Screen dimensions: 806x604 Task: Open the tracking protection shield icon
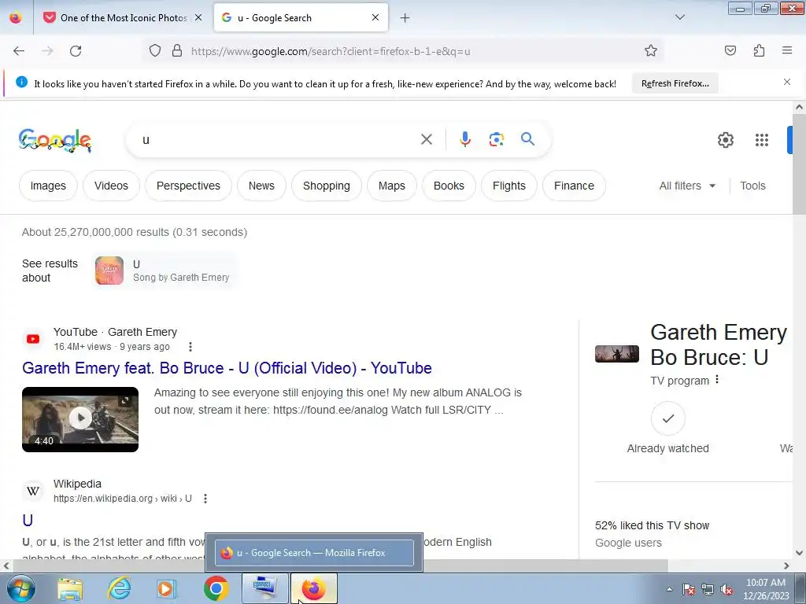(x=155, y=51)
